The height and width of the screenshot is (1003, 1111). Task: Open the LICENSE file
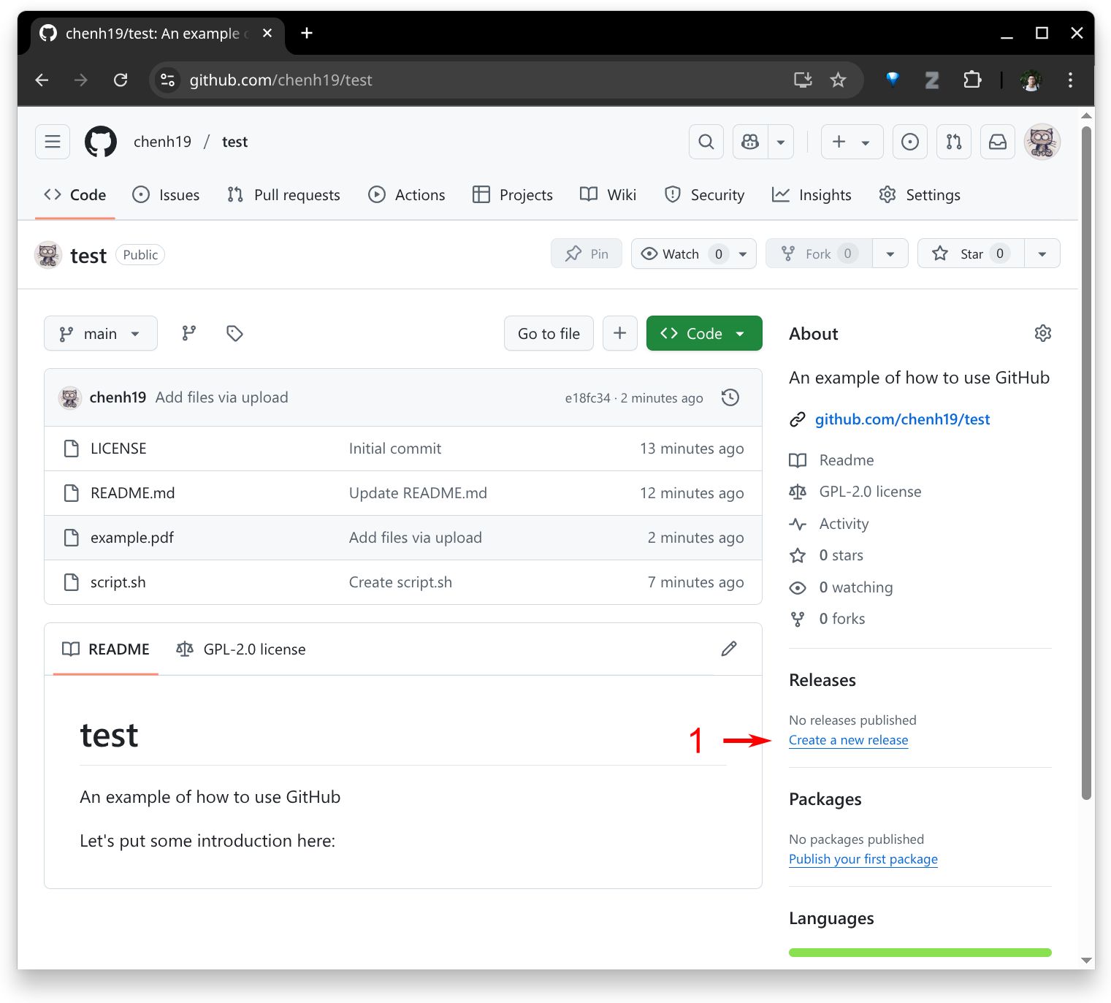(118, 449)
